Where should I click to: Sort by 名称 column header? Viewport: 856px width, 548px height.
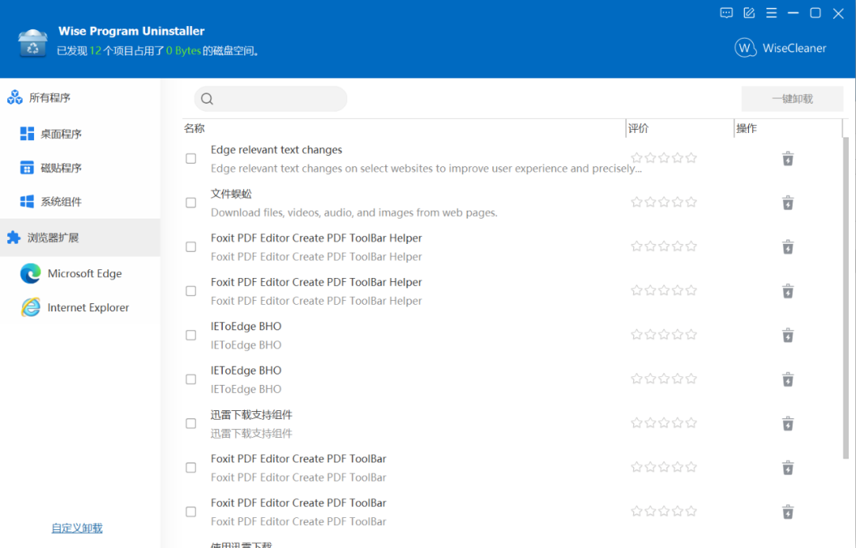point(403,128)
